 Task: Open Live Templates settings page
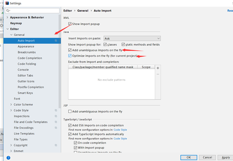point(24,134)
